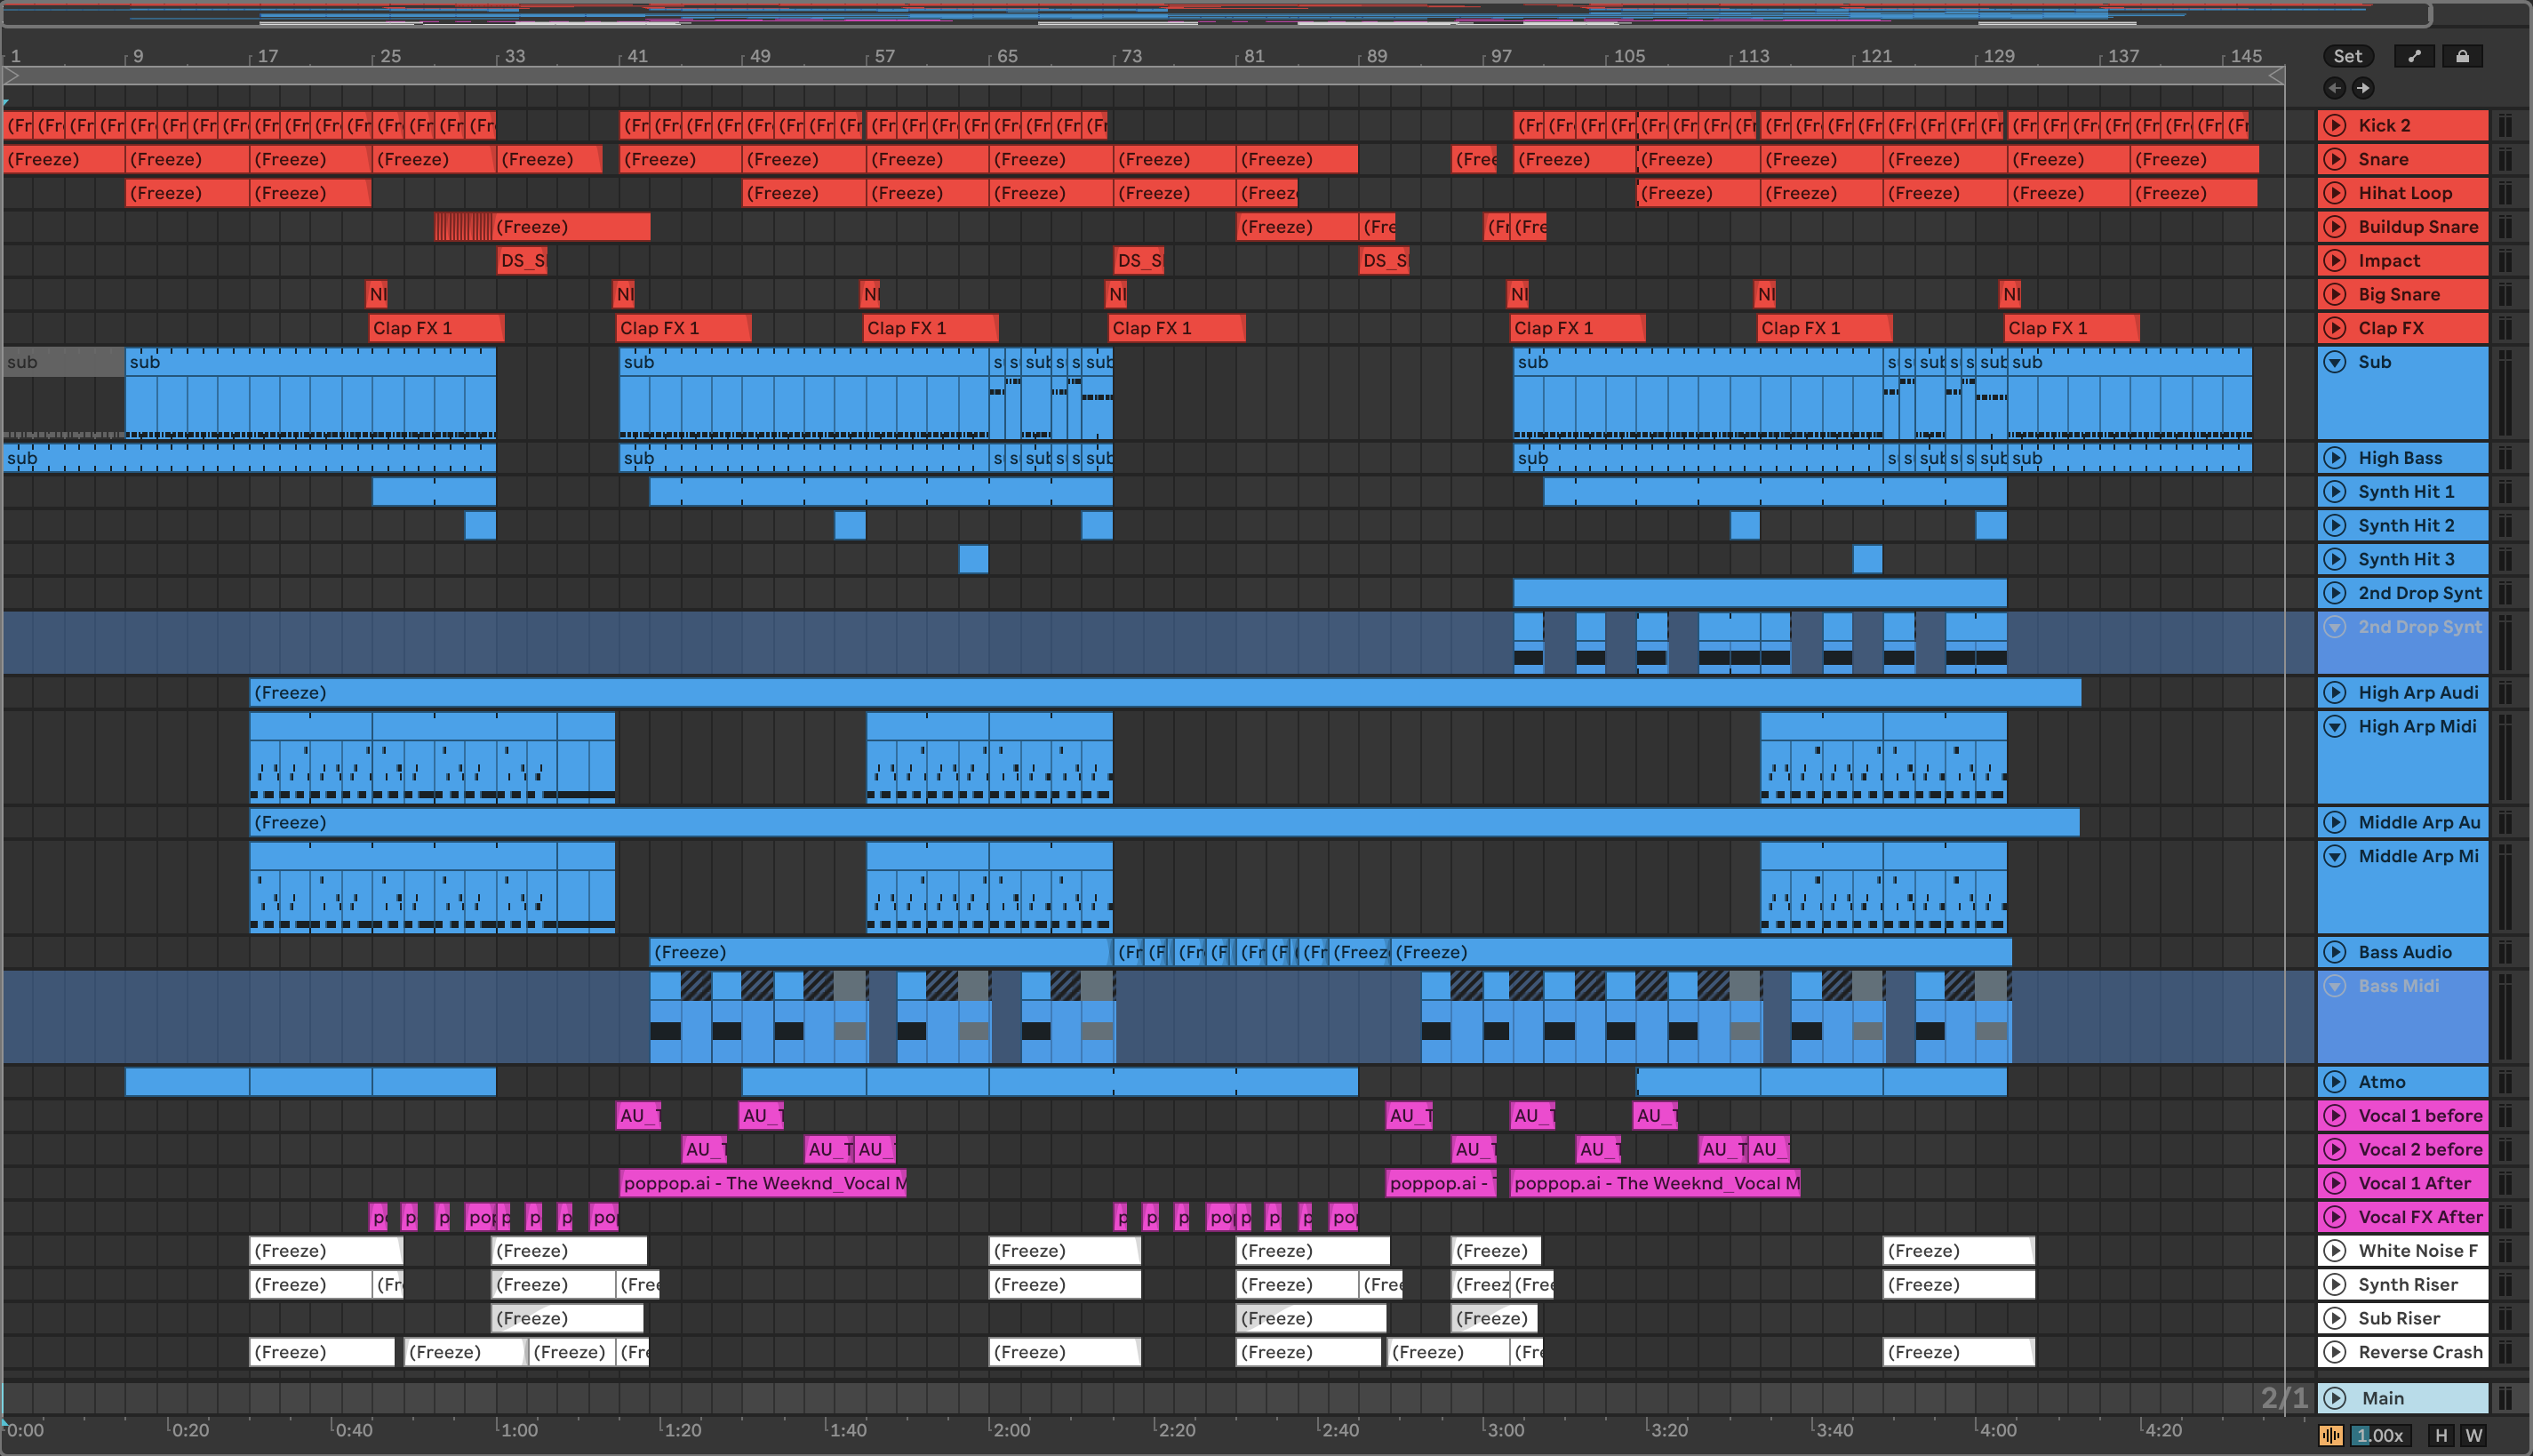Select the Middle Arp Au track name
The height and width of the screenshot is (1456, 2533).
pyautogui.click(x=2419, y=823)
